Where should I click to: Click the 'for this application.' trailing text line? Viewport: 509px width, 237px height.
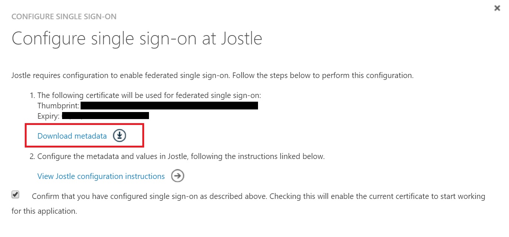[44, 211]
